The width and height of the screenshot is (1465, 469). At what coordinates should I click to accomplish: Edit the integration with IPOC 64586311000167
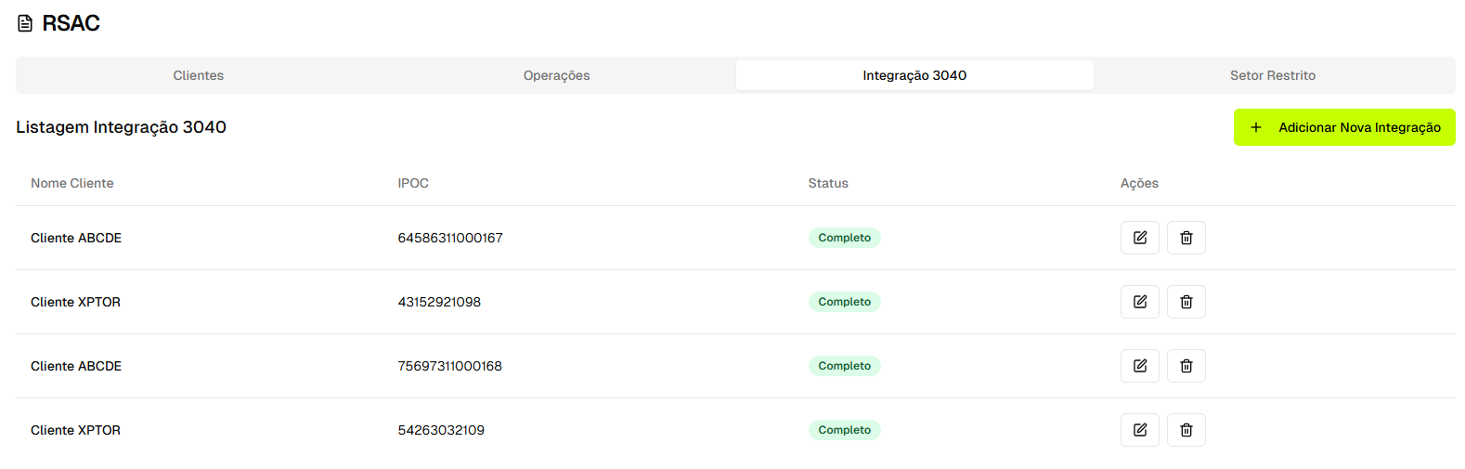pyautogui.click(x=1139, y=238)
